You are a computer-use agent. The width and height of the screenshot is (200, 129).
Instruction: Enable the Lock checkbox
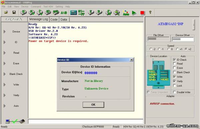point(174,86)
